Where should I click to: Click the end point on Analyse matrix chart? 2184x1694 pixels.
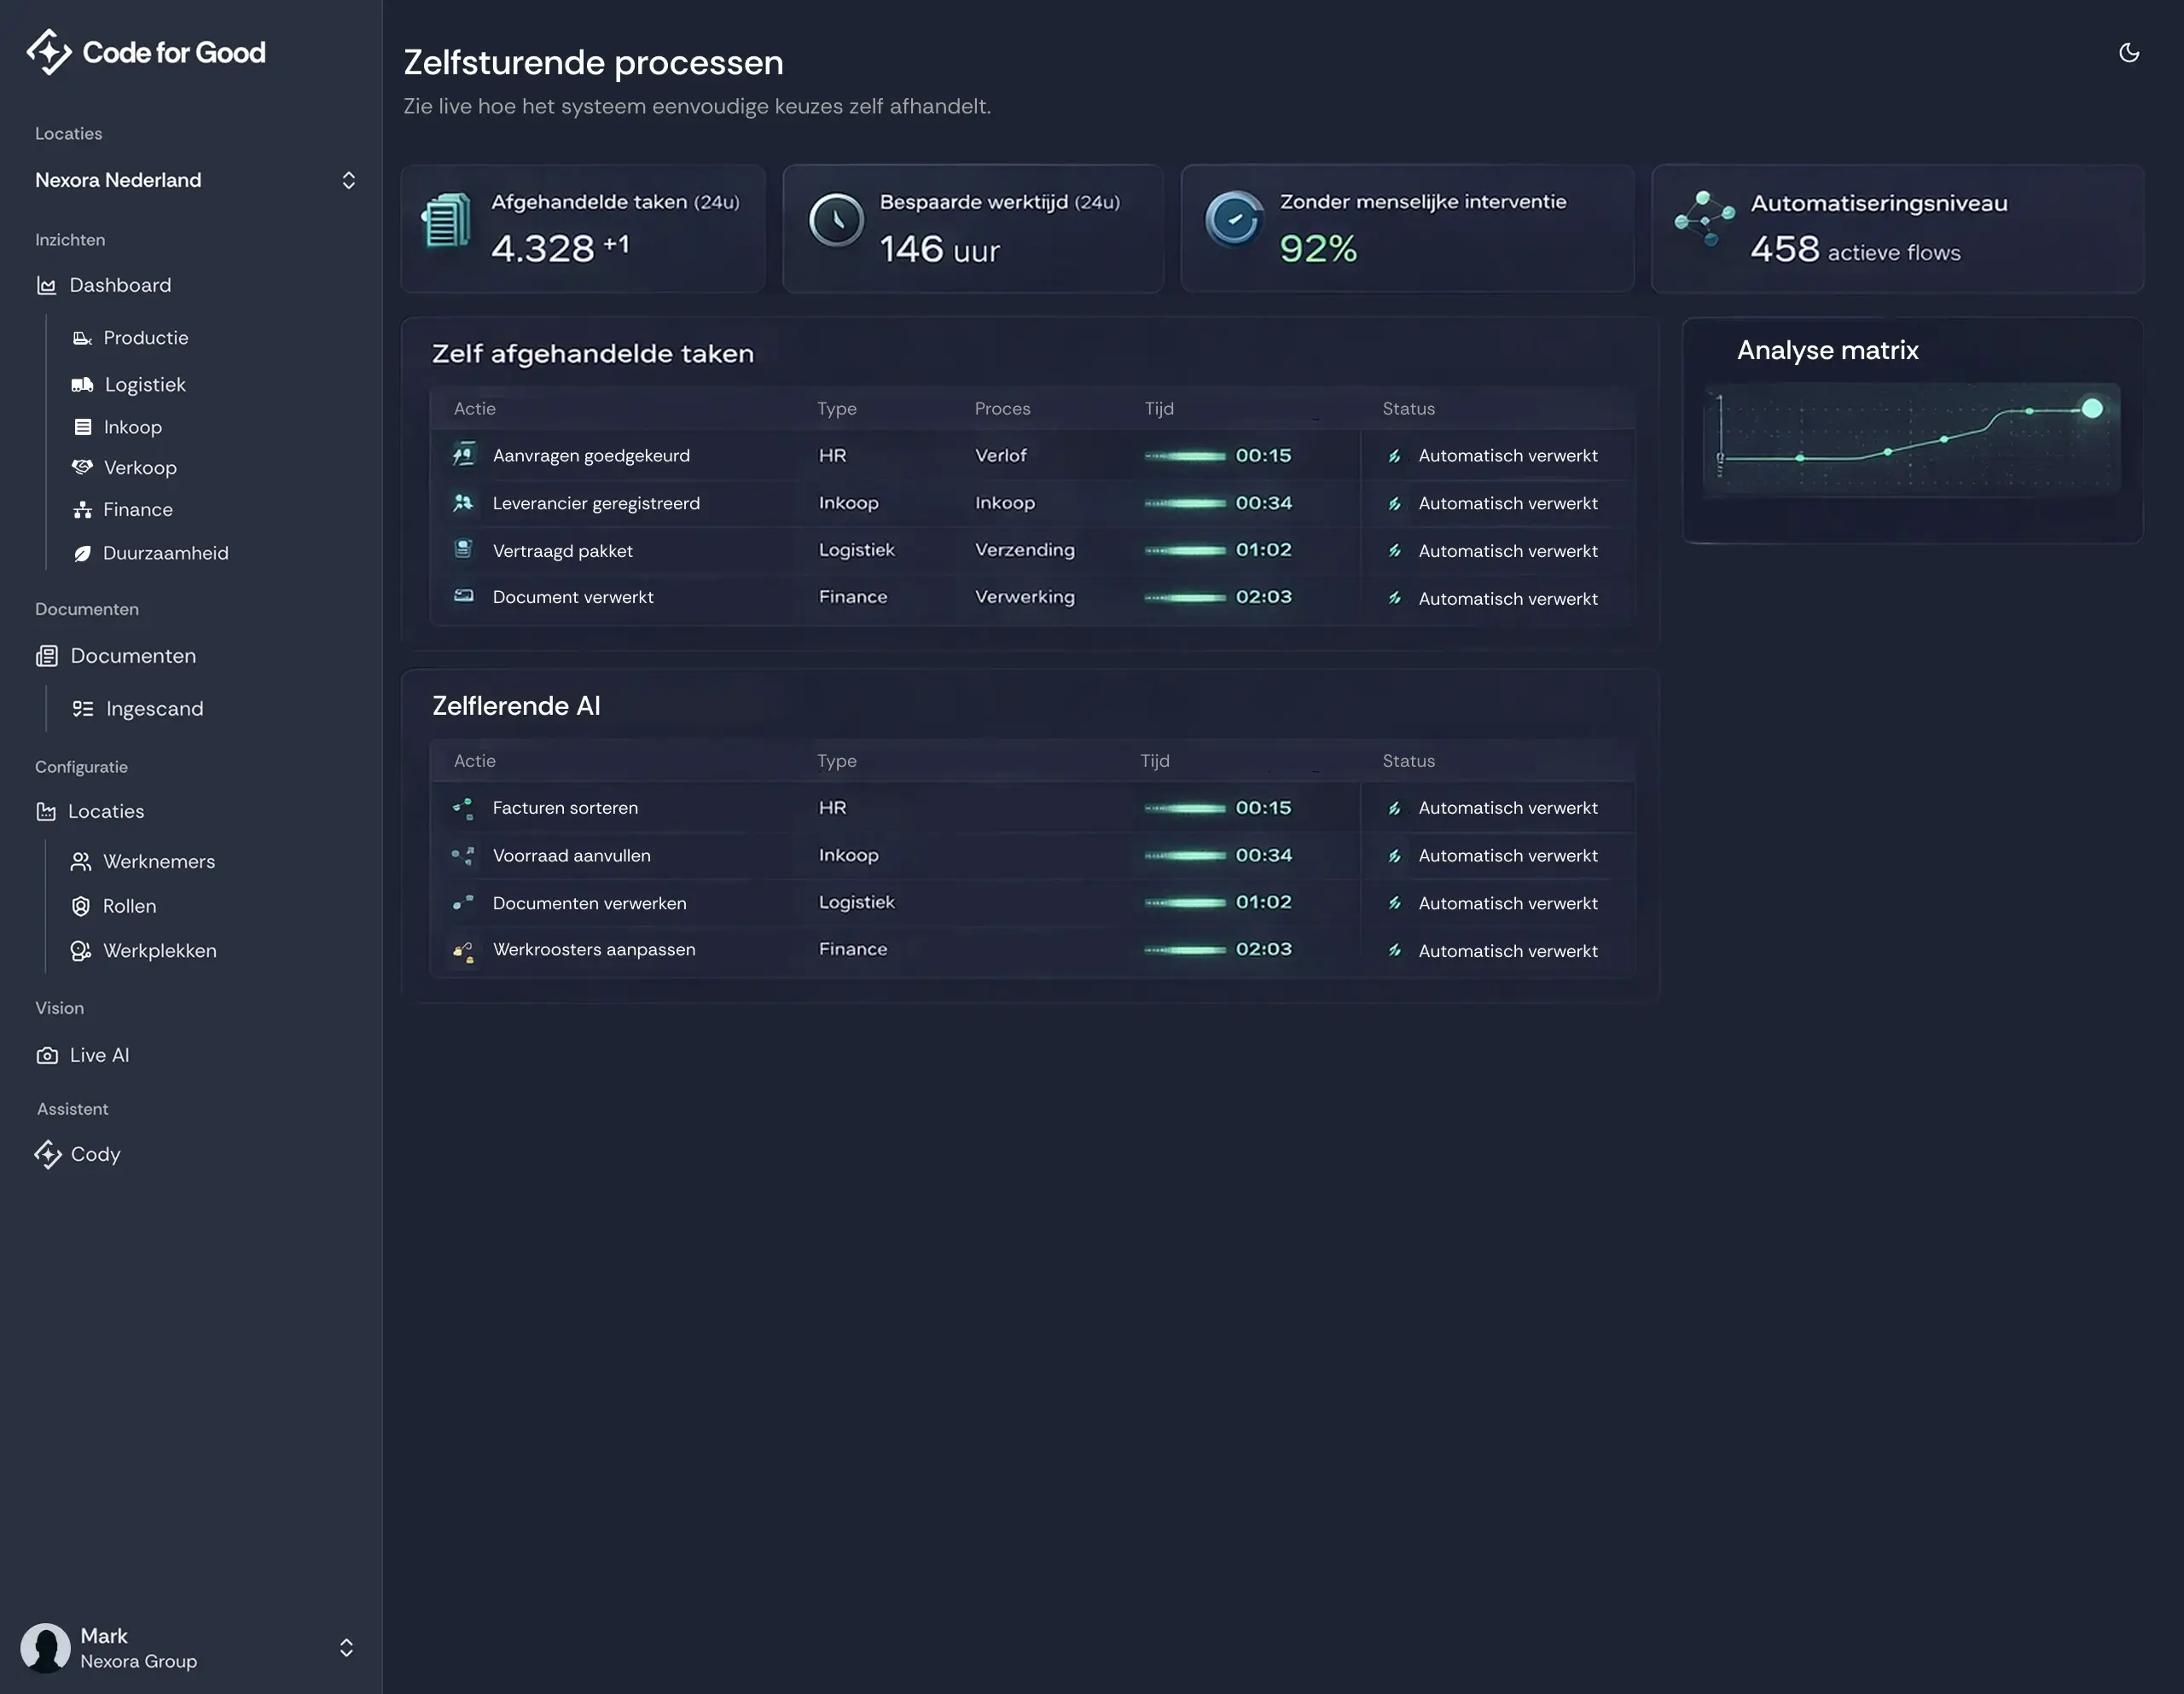pos(2092,408)
